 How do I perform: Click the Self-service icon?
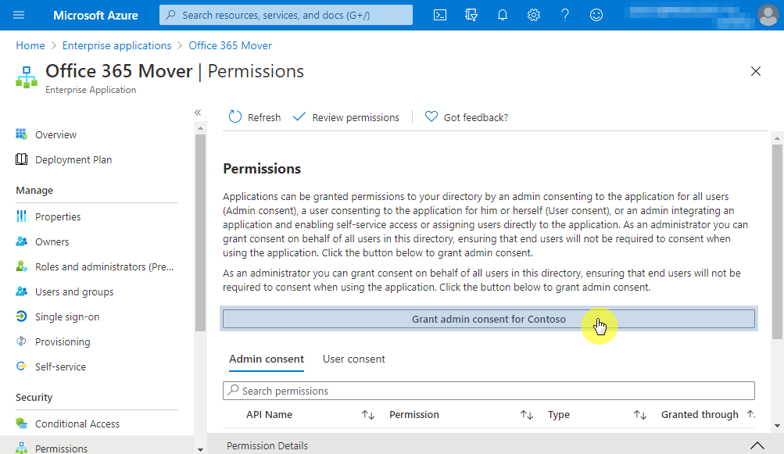tap(21, 366)
